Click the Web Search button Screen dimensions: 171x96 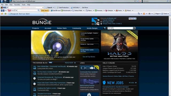click(45, 10)
